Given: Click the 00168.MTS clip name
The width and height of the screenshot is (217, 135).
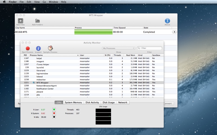Looking at the screenshot, I should pyautogui.click(x=21, y=32).
